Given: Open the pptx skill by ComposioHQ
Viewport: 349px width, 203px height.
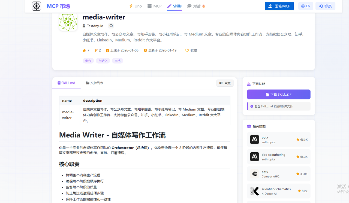Looking at the screenshot, I should [x=279, y=174].
